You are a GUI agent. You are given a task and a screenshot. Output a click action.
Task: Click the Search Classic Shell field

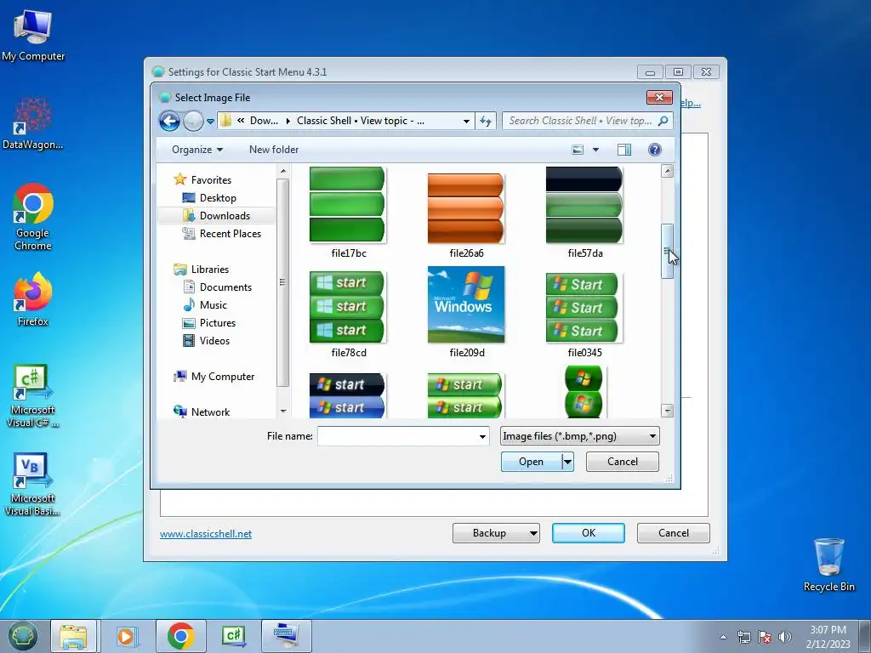pos(580,121)
